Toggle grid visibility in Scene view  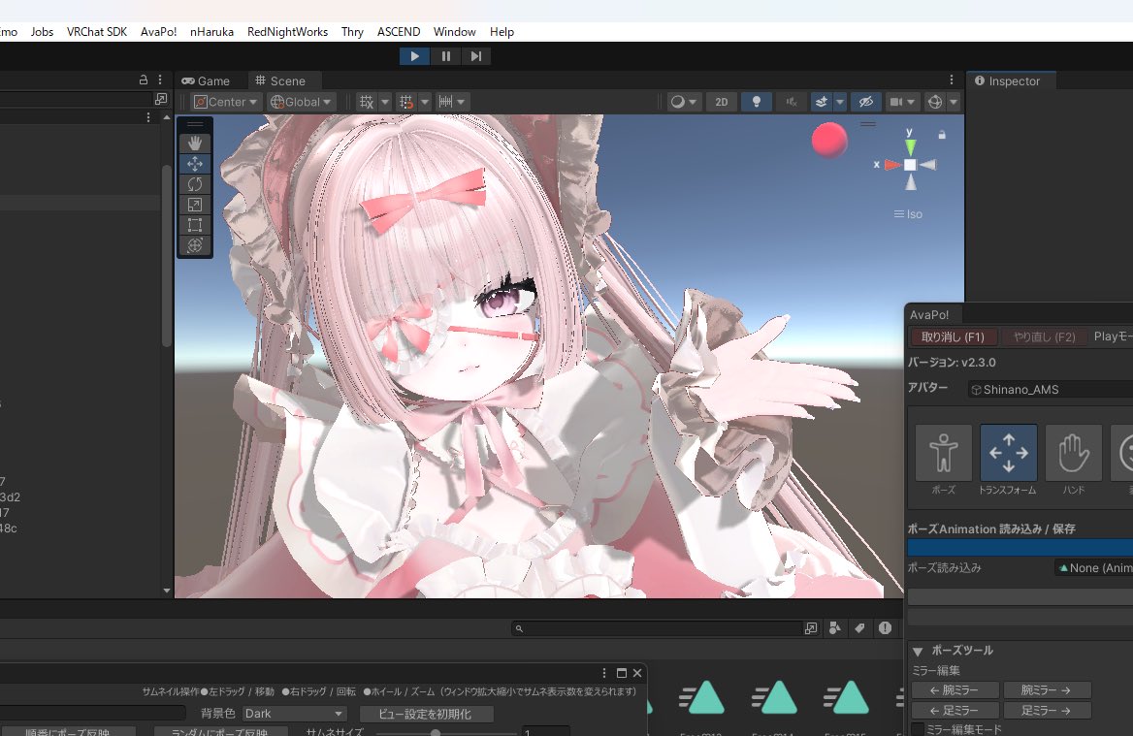[x=367, y=102]
